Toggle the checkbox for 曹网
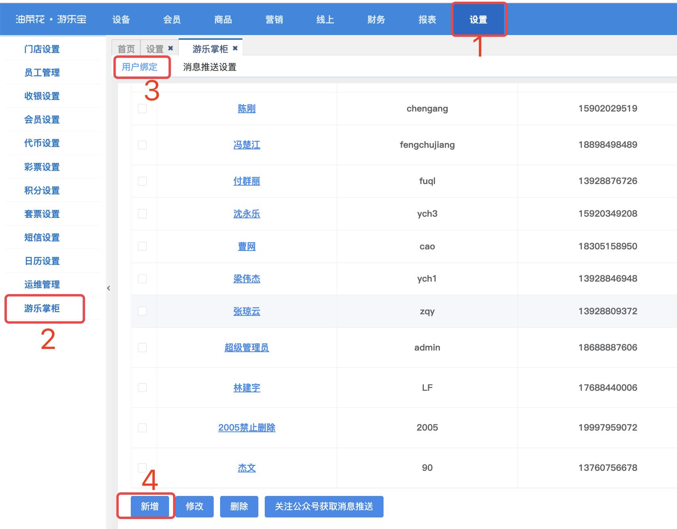Image resolution: width=677 pixels, height=529 pixels. (142, 246)
